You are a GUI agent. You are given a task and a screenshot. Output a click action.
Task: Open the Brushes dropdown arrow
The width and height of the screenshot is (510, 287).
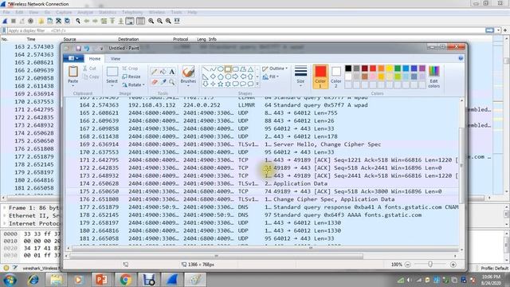click(188, 85)
